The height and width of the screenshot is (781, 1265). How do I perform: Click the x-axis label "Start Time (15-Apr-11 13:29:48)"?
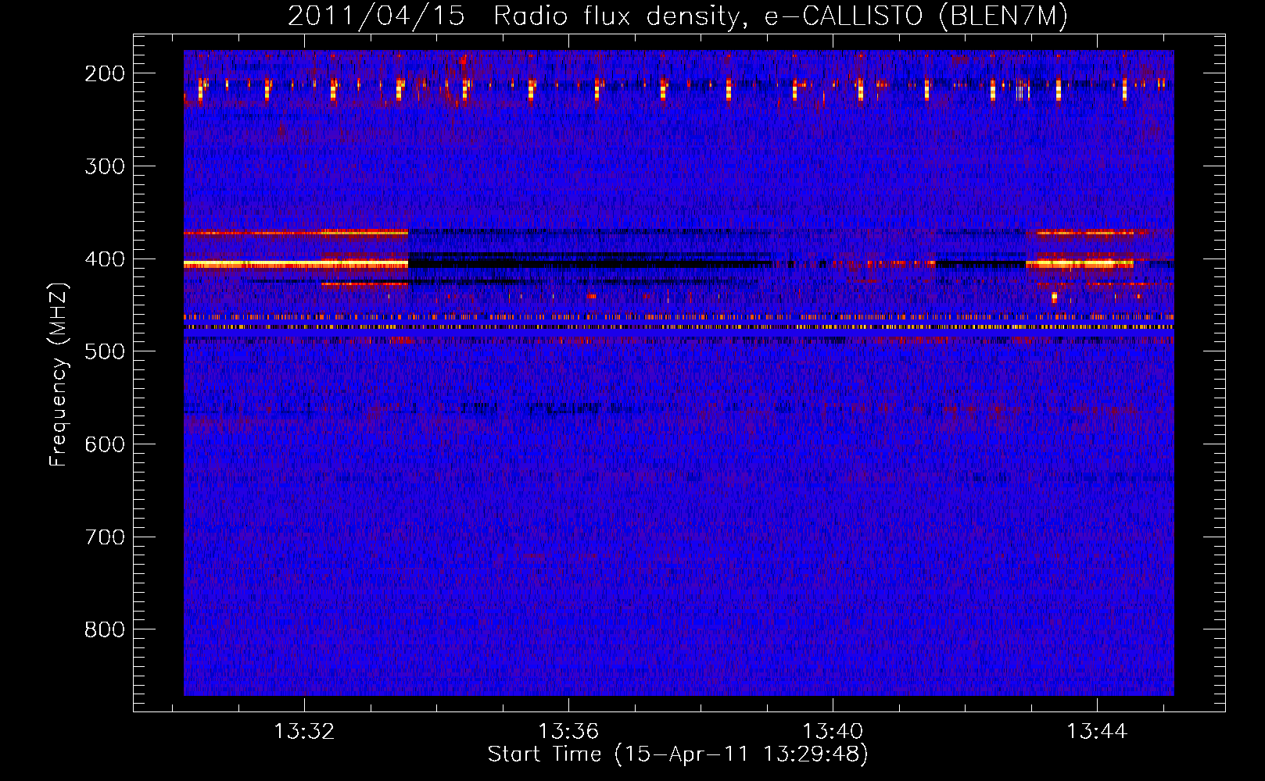[678, 754]
